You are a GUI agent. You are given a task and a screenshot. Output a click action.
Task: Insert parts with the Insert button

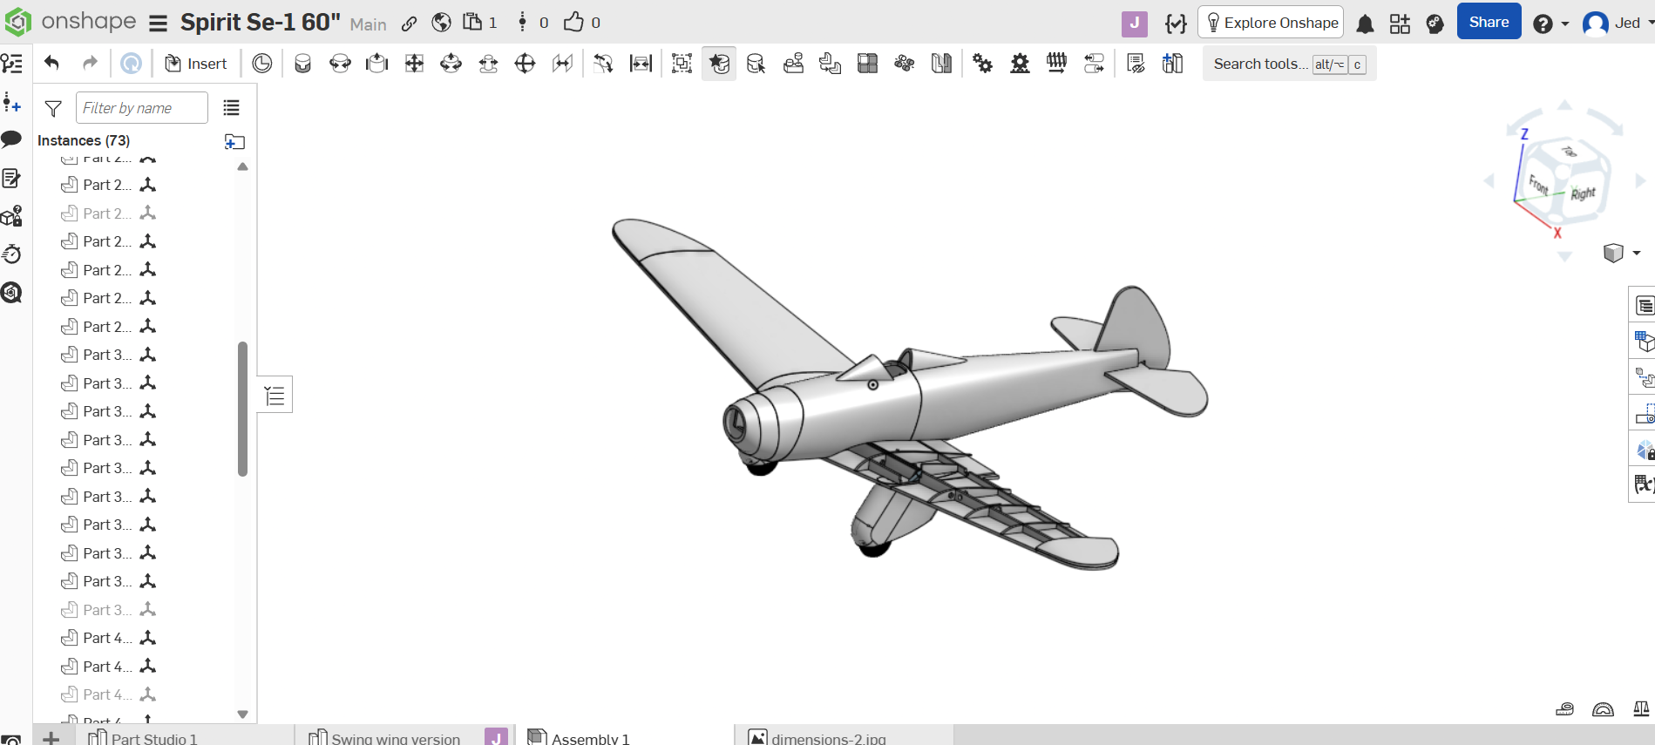click(x=196, y=64)
